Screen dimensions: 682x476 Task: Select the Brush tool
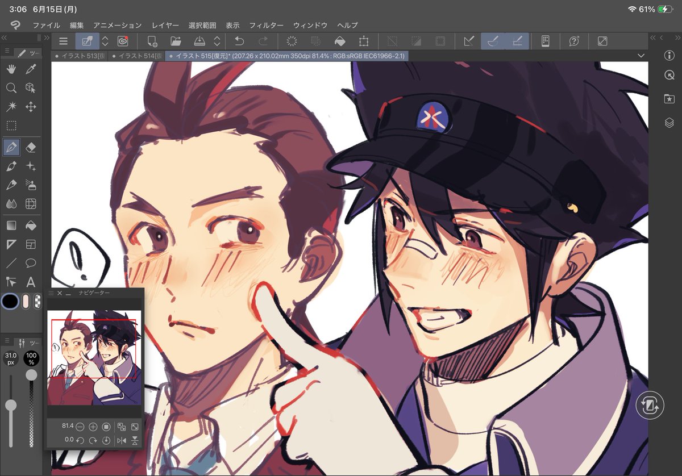11,166
